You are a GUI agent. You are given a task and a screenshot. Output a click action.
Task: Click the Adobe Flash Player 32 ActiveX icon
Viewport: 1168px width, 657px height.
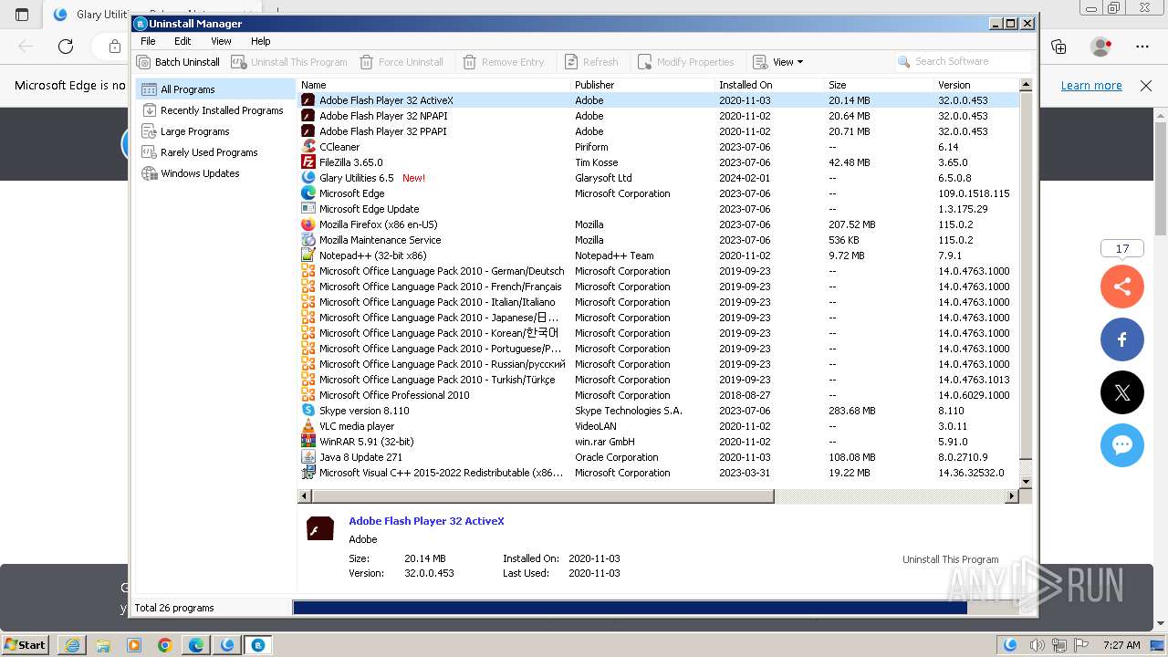pos(308,100)
